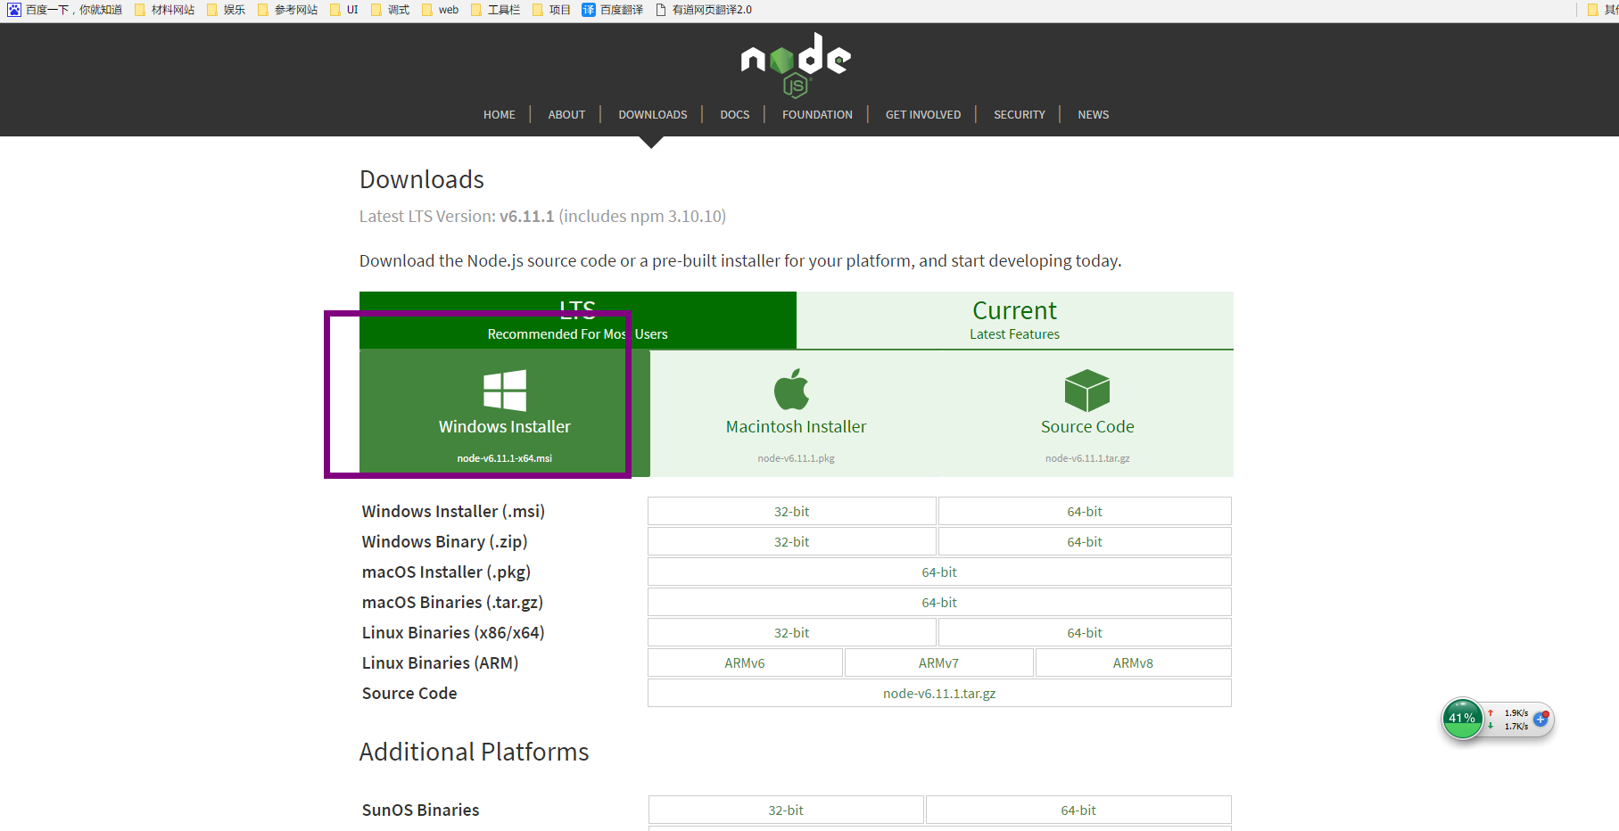Click the 'macOS Installer (.pkg)' row label
Screen dimensions: 1619x831
point(446,572)
